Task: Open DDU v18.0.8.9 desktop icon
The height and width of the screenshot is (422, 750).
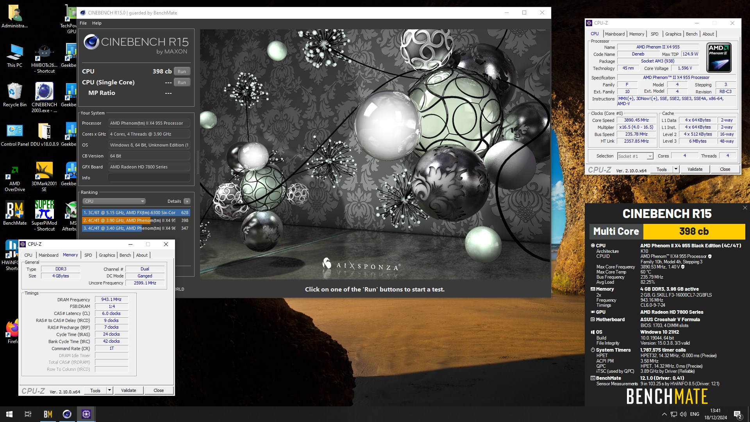Action: pos(44,134)
